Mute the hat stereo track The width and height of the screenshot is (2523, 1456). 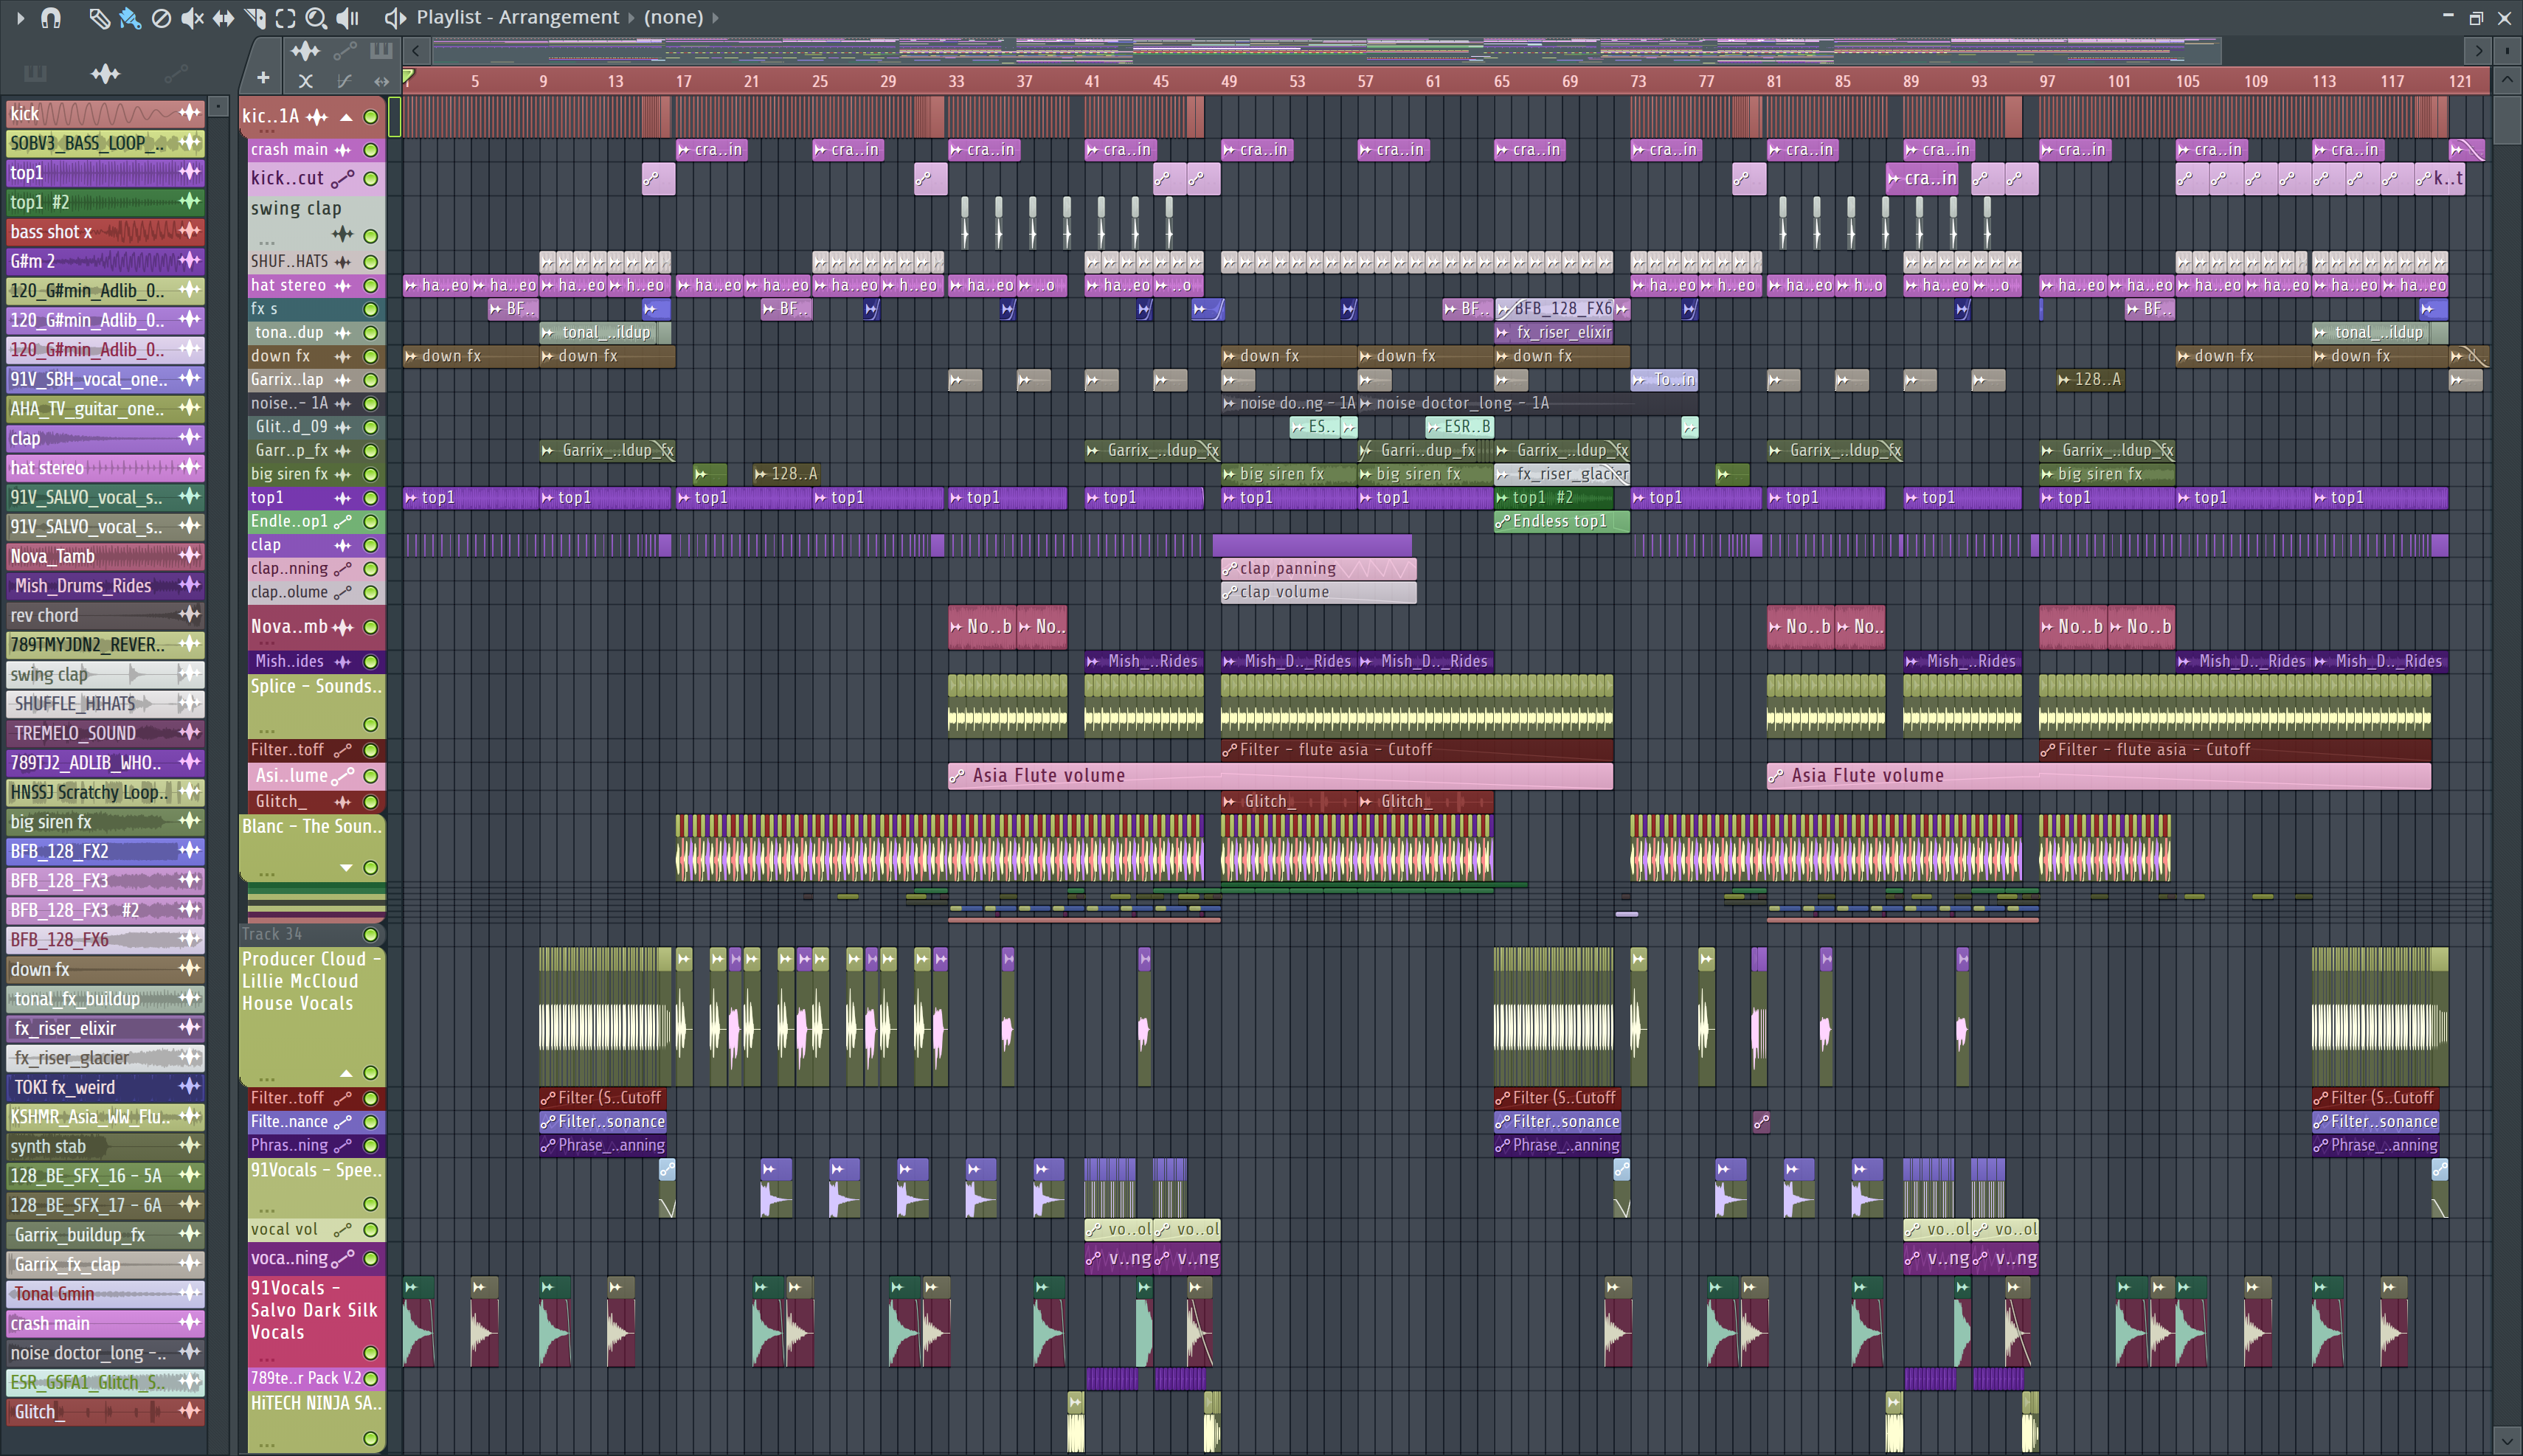[x=371, y=286]
